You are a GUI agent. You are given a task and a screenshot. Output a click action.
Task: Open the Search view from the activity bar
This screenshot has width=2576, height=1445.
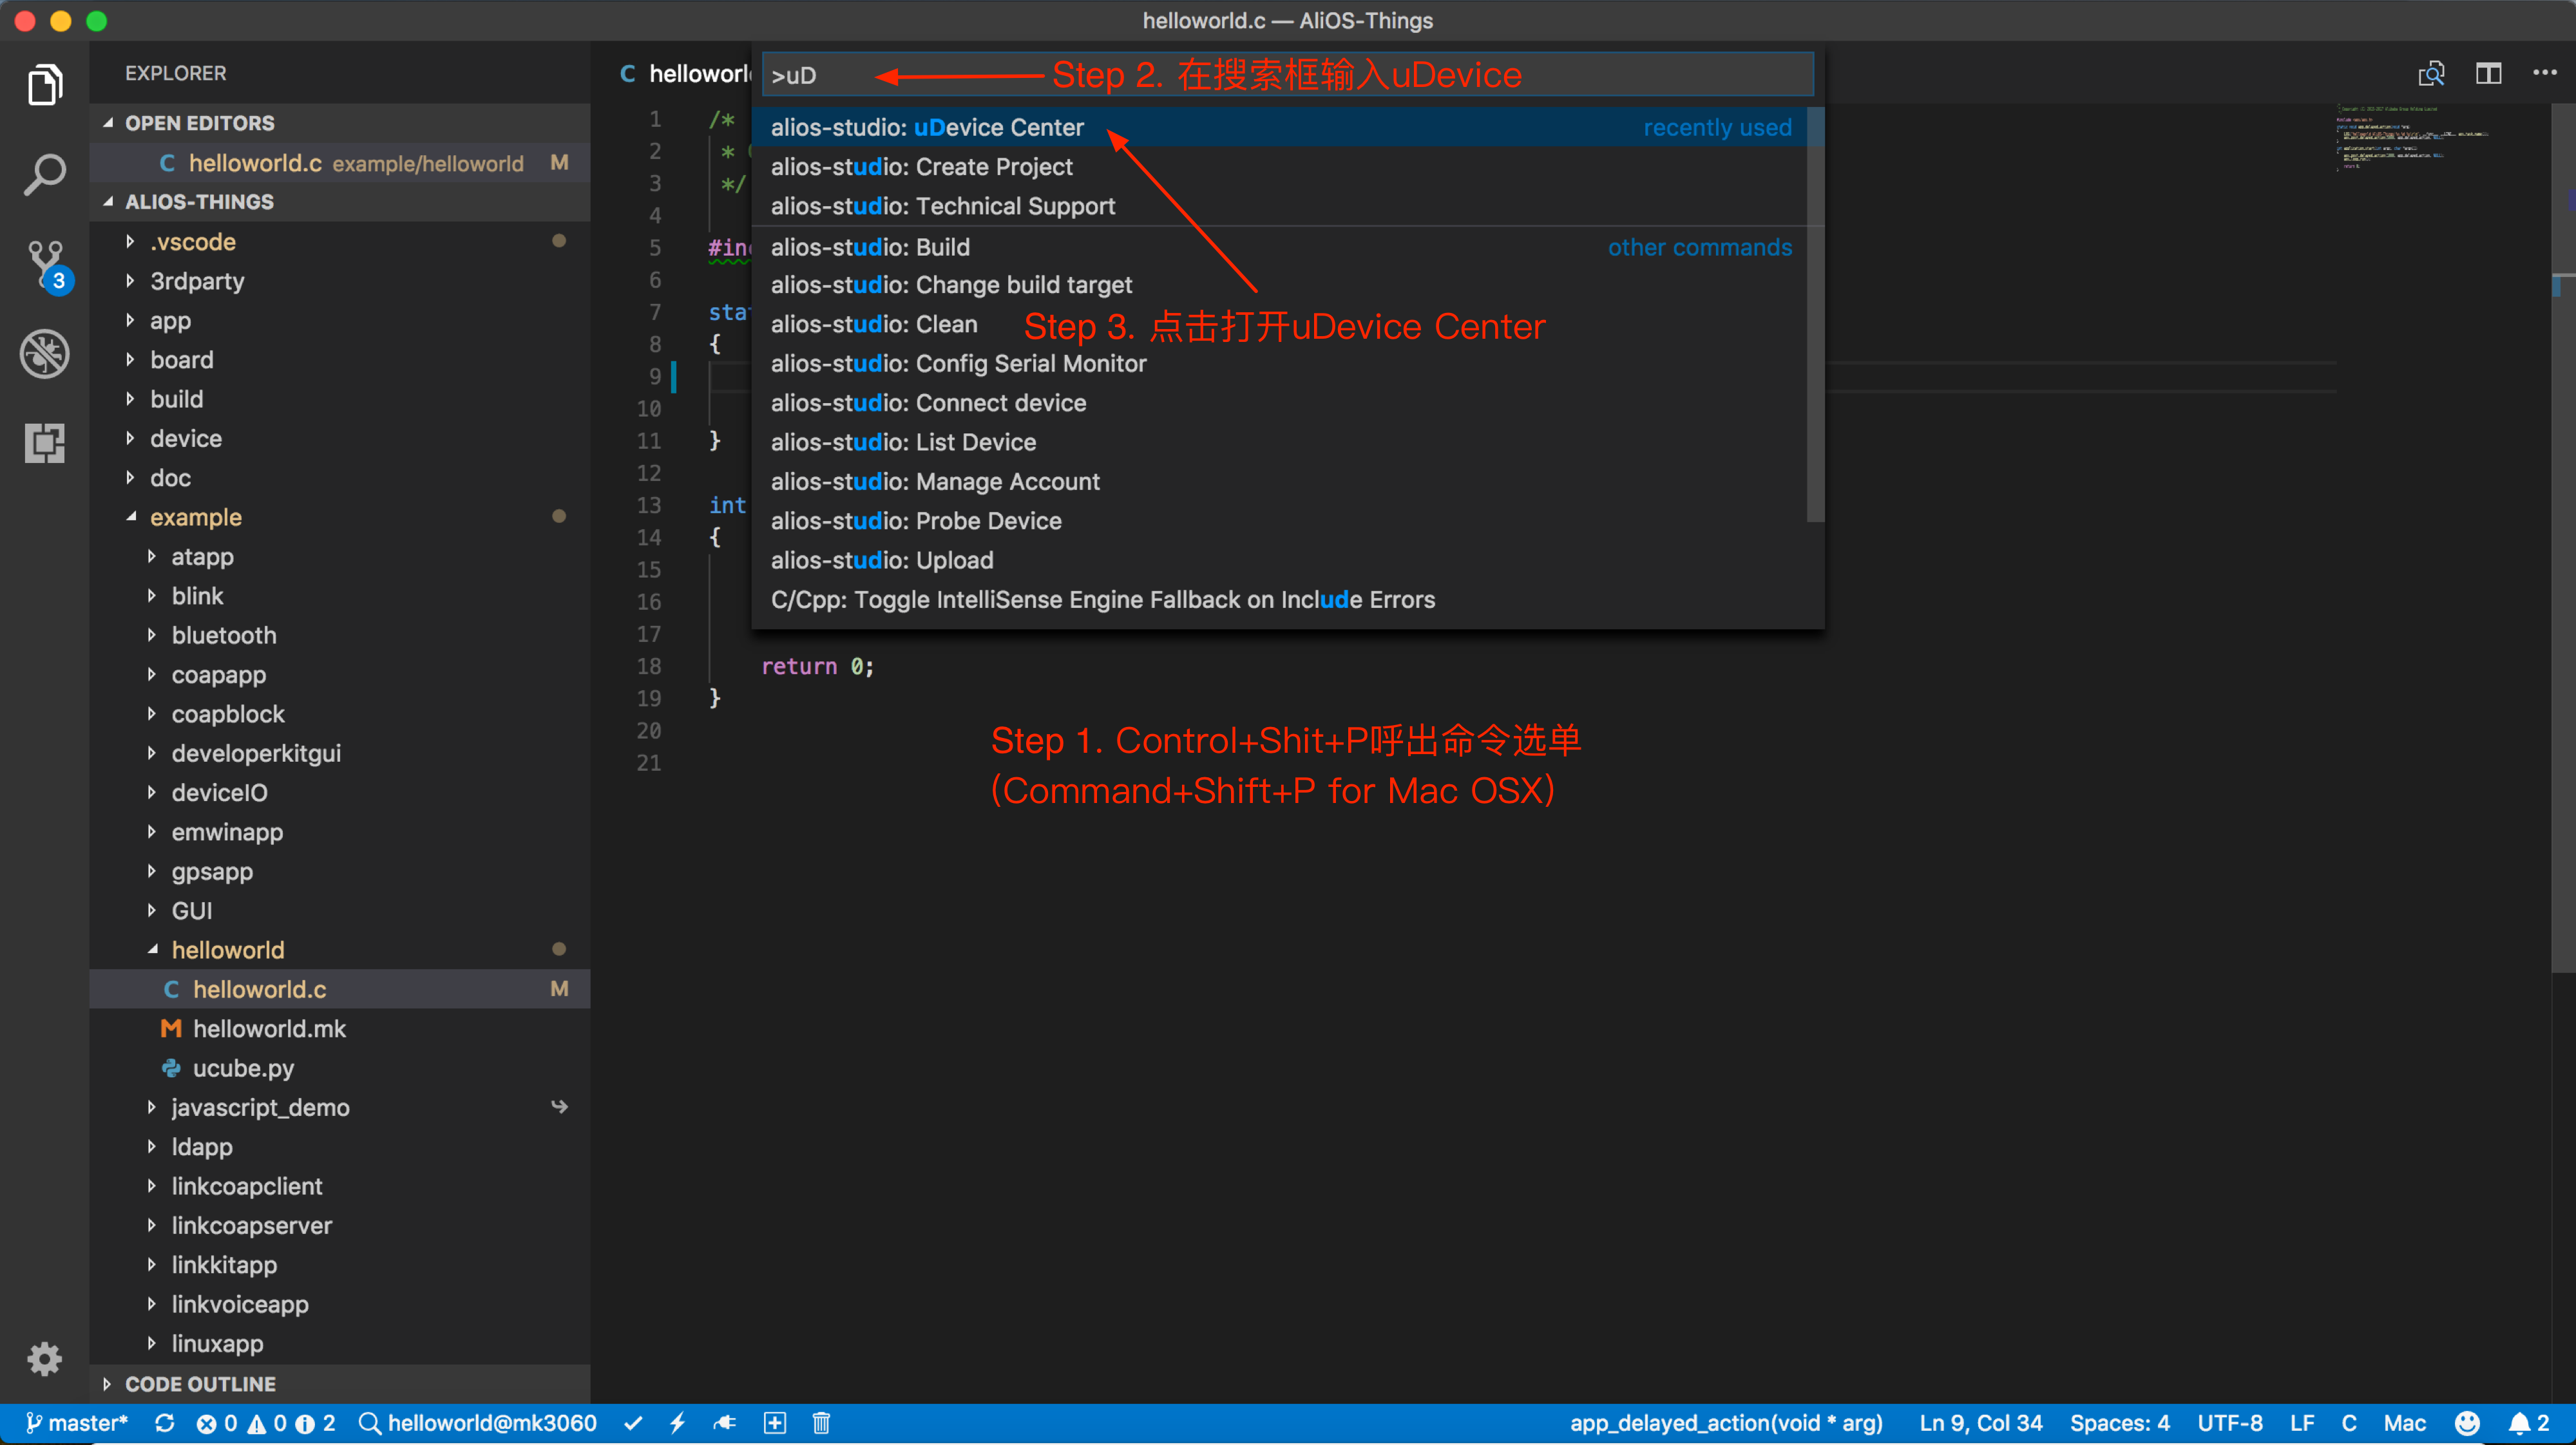pos(45,174)
